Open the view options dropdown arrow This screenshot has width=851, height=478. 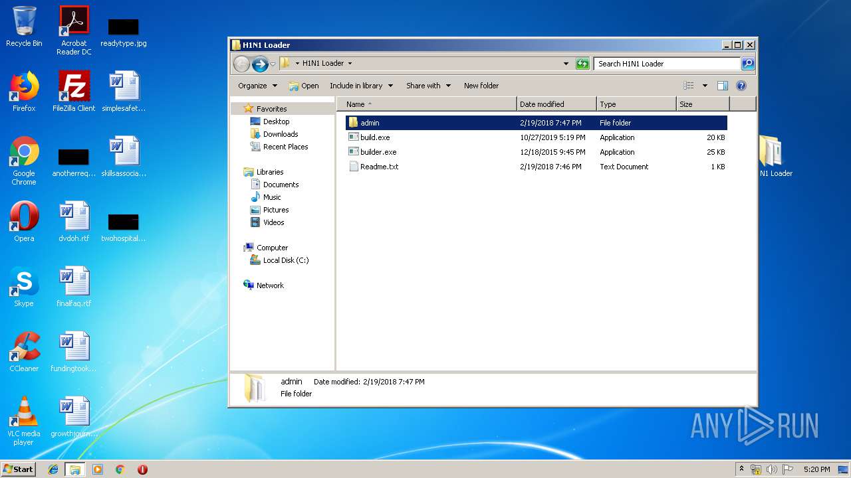[x=705, y=86]
